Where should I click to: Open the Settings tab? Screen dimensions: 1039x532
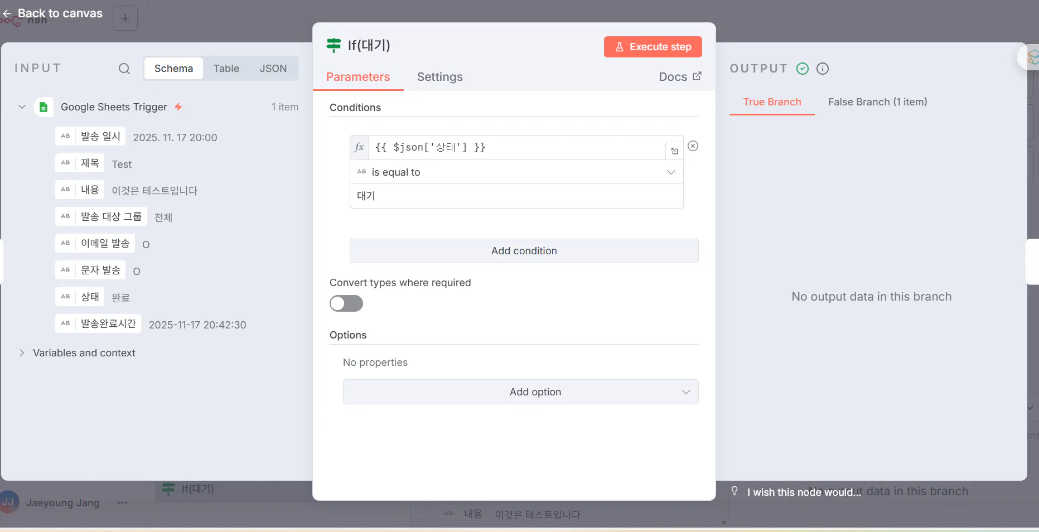point(440,77)
